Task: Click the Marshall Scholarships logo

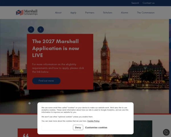Action: [27, 13]
